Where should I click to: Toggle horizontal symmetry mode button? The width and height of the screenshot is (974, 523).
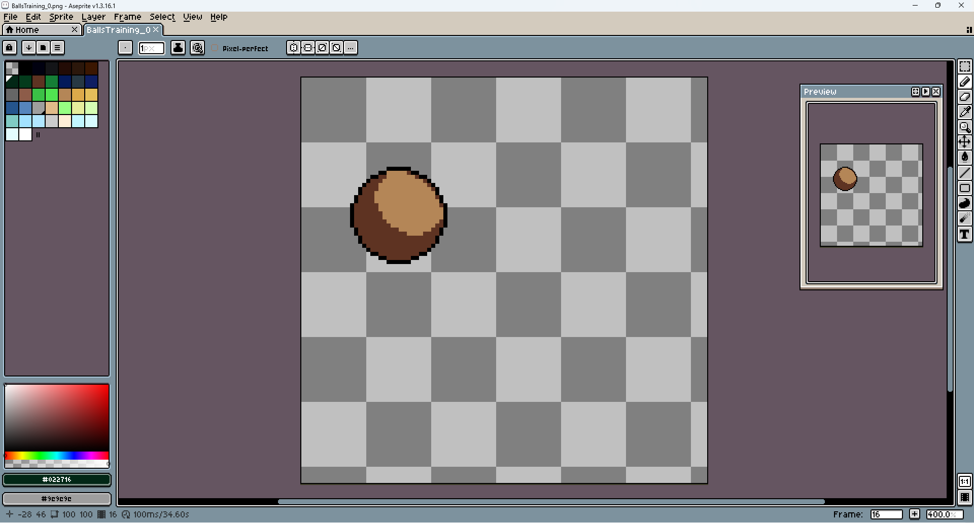click(294, 48)
